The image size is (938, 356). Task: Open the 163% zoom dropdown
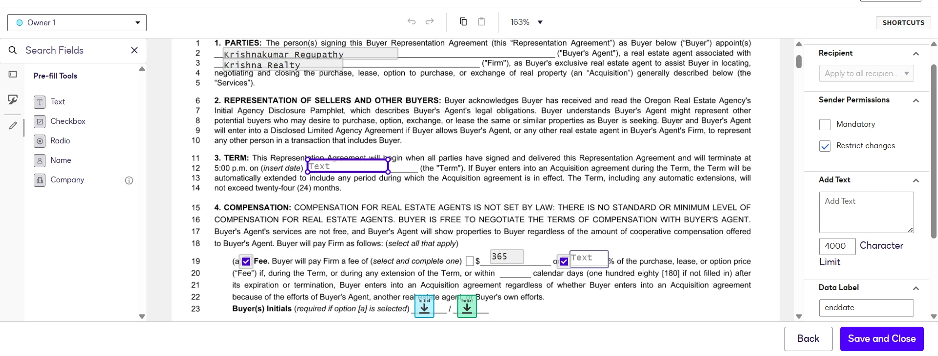click(526, 22)
